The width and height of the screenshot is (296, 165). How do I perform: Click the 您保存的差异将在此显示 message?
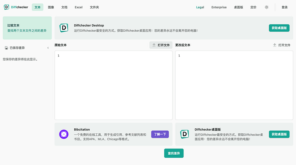tap(20, 59)
